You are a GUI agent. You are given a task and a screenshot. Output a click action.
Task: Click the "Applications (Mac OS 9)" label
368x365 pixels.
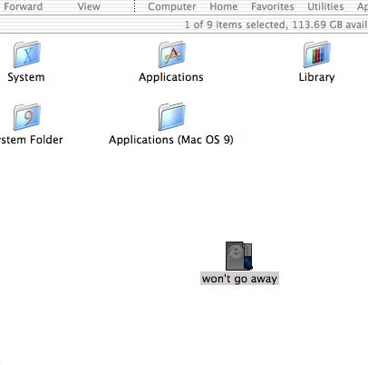[x=171, y=140]
